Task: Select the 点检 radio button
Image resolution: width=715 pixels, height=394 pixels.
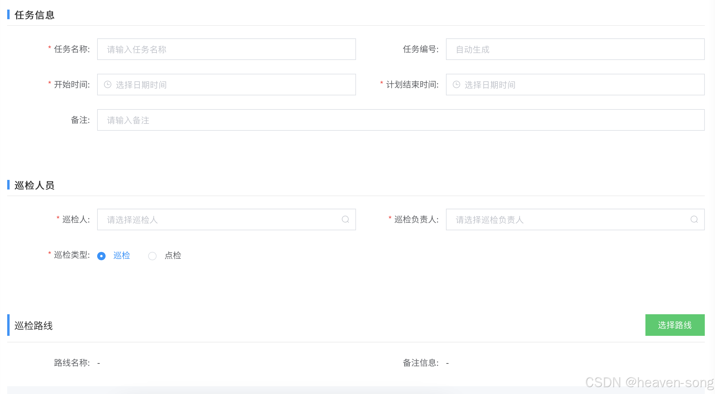Action: coord(152,256)
